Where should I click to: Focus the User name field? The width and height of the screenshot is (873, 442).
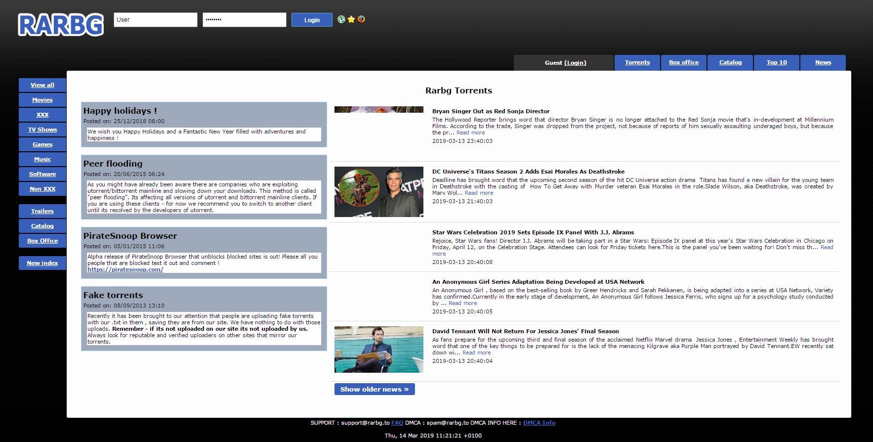click(x=156, y=20)
